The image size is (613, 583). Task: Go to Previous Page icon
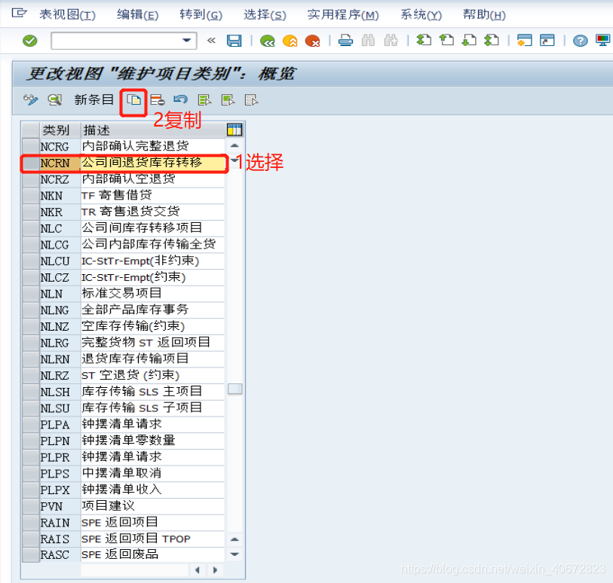tap(446, 40)
